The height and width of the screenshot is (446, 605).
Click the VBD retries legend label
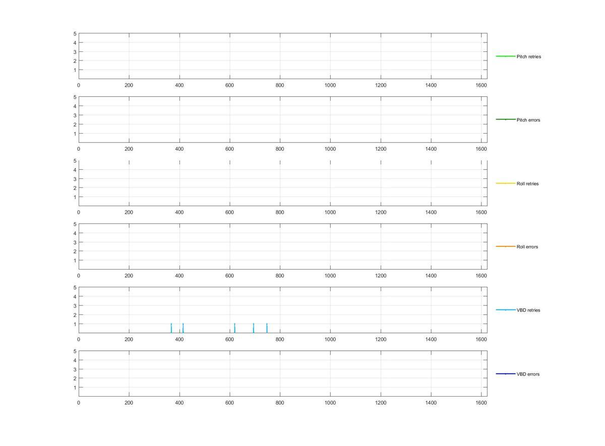coord(528,310)
